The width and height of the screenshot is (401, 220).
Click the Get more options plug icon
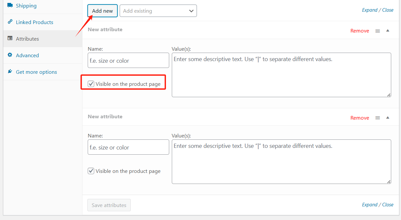pyautogui.click(x=10, y=72)
